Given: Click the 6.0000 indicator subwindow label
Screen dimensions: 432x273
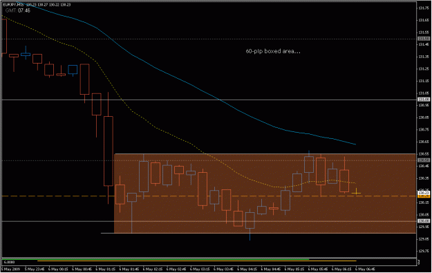Looking at the screenshot, I should [9, 262].
